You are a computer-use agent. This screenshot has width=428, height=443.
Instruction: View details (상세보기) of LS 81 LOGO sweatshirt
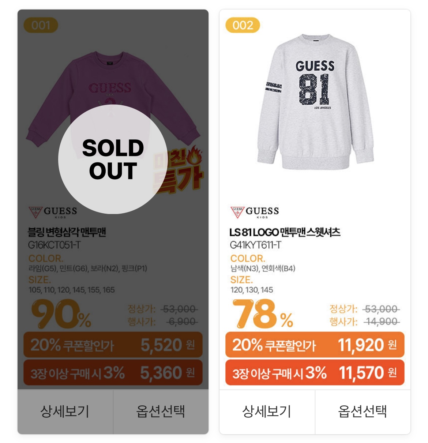point(267,412)
